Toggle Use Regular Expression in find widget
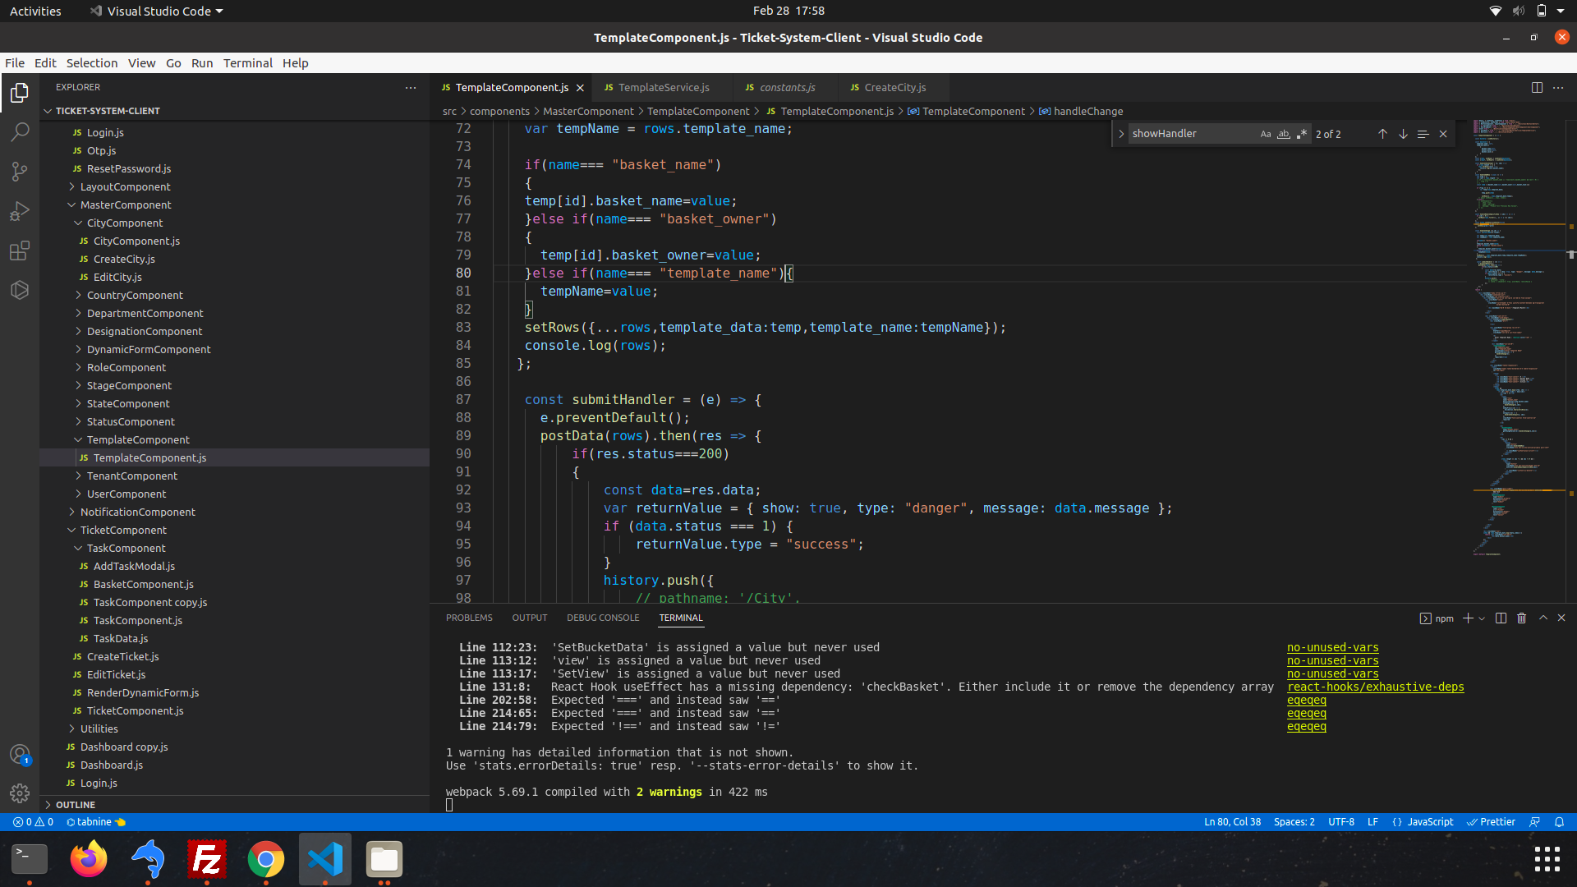The image size is (1577, 887). (1302, 134)
